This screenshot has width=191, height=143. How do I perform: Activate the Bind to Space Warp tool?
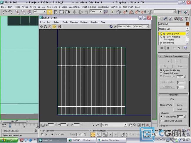[x=29, y=12]
